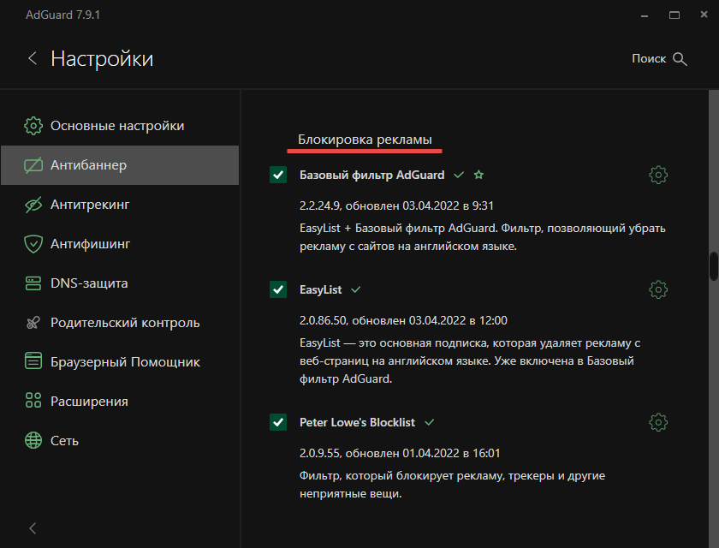Uncheck the Базовый фильтр AdGuard checkbox

point(278,175)
